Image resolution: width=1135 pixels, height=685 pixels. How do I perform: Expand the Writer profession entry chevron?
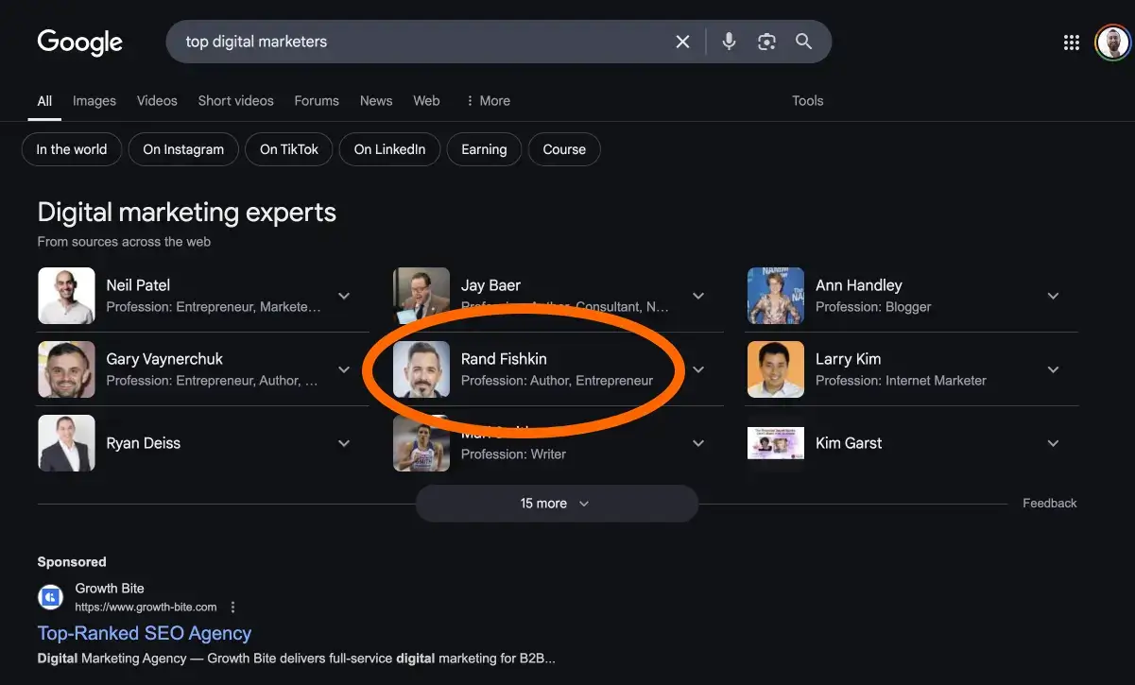tap(698, 443)
